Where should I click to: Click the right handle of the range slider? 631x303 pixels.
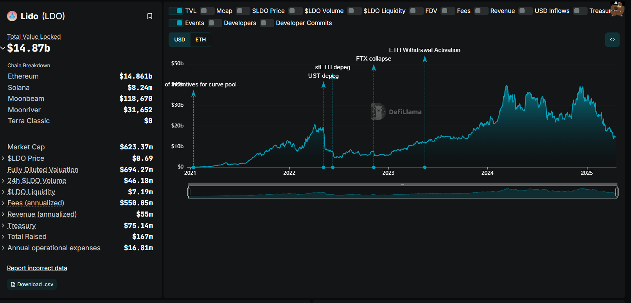617,192
